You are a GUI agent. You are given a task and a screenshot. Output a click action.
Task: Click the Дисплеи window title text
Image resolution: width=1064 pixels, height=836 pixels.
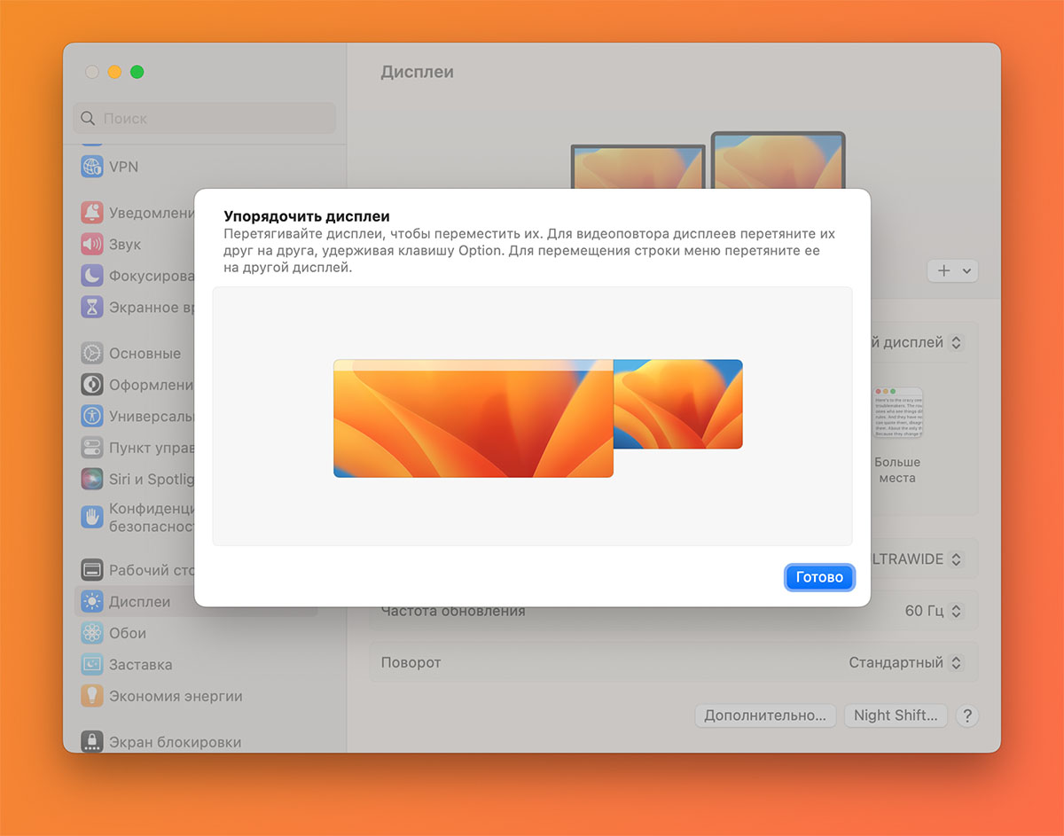click(417, 72)
